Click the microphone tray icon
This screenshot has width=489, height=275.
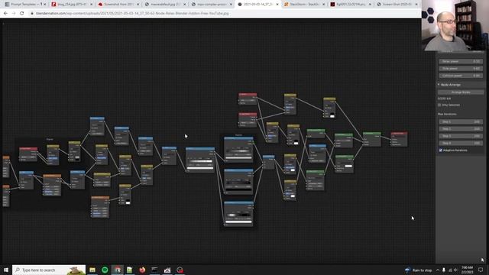444,270
